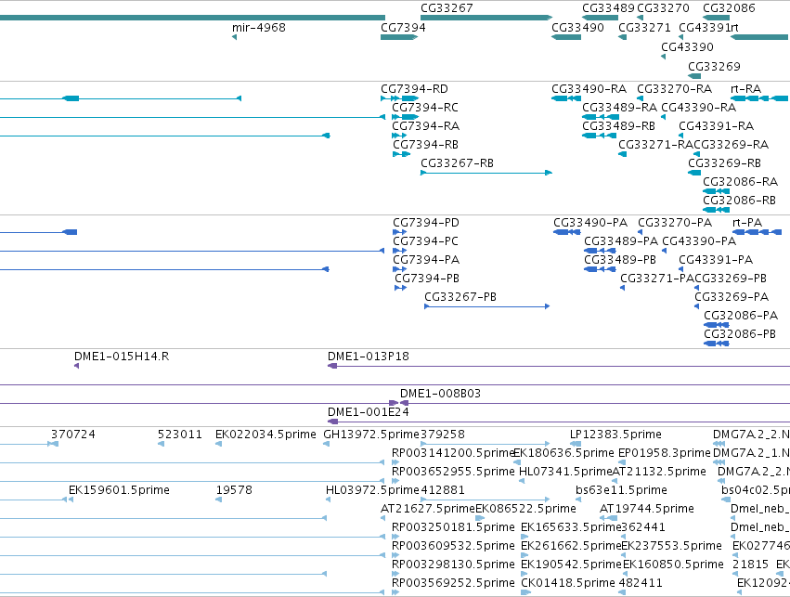Click EST label 19578

coord(234,490)
